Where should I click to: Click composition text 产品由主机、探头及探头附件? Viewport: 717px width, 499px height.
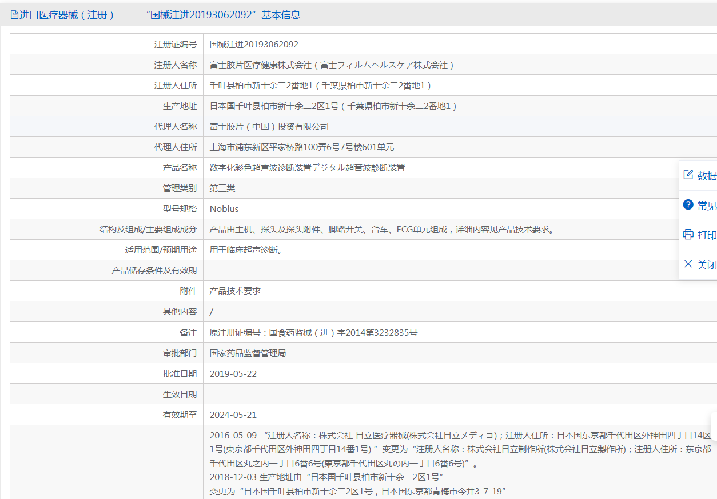coord(265,230)
